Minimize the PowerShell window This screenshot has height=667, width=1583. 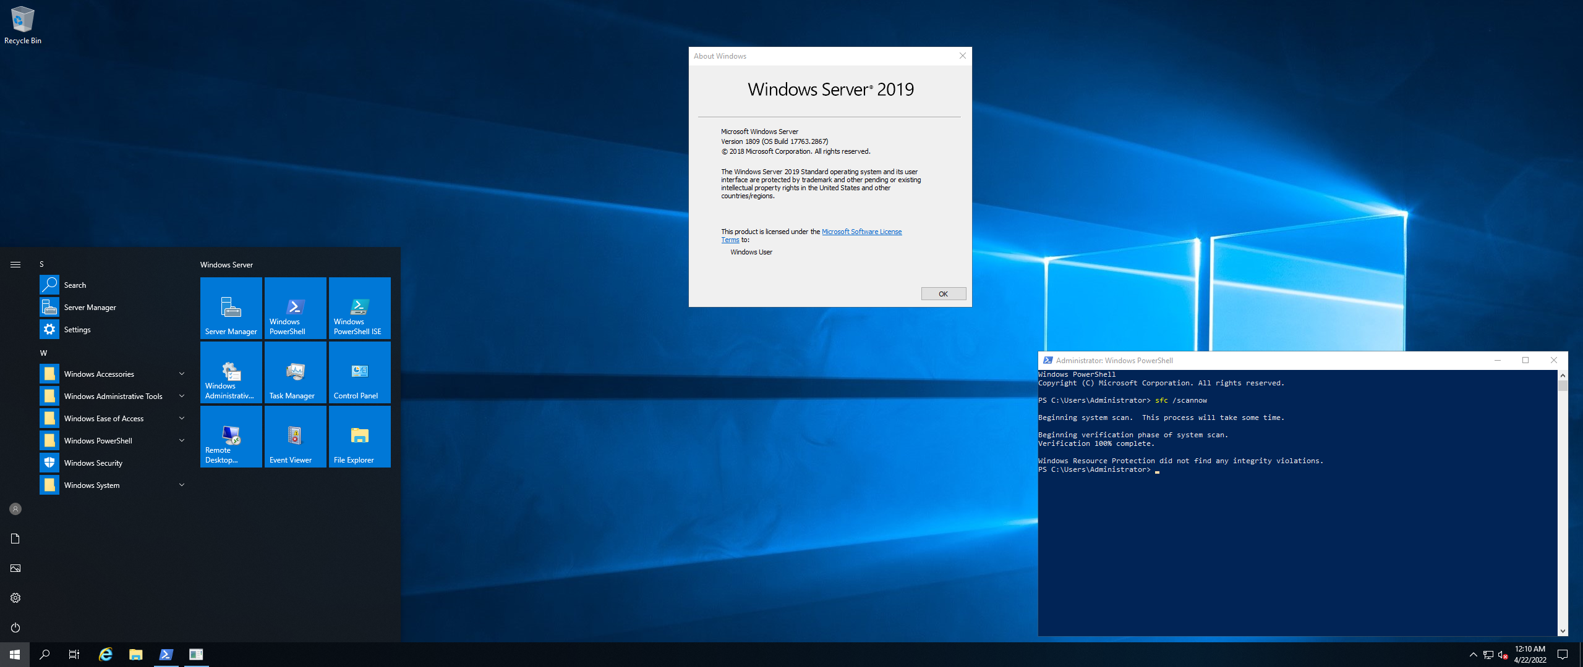coord(1498,360)
